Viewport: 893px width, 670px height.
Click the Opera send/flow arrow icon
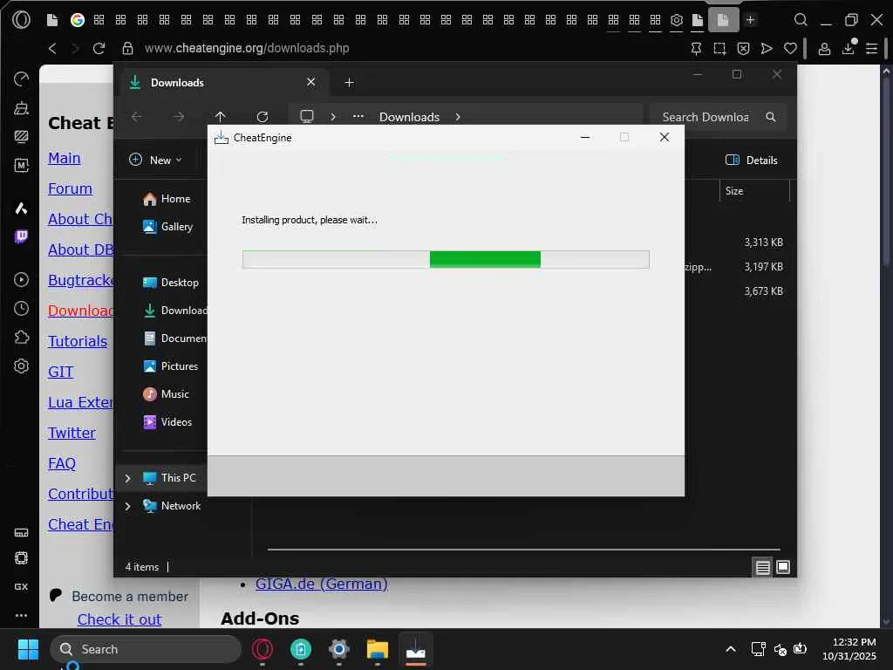coord(767,49)
